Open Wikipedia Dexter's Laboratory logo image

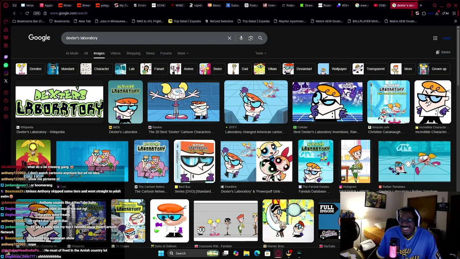click(59, 102)
